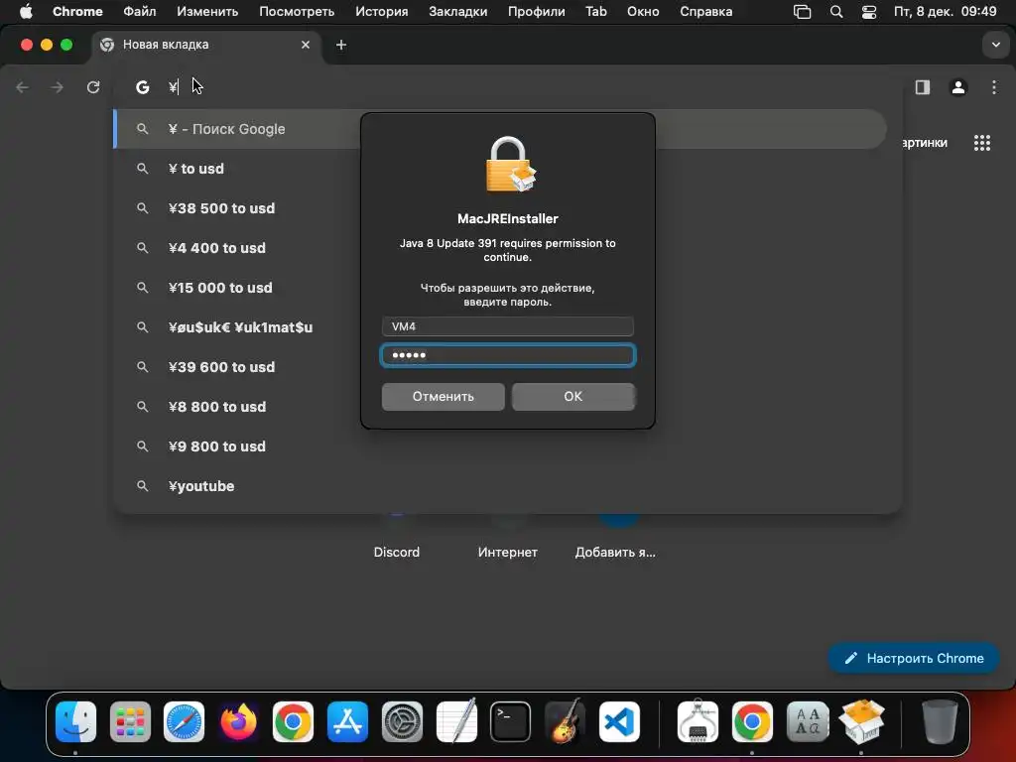Open the Окно menu
The width and height of the screenshot is (1016, 762).
click(643, 12)
